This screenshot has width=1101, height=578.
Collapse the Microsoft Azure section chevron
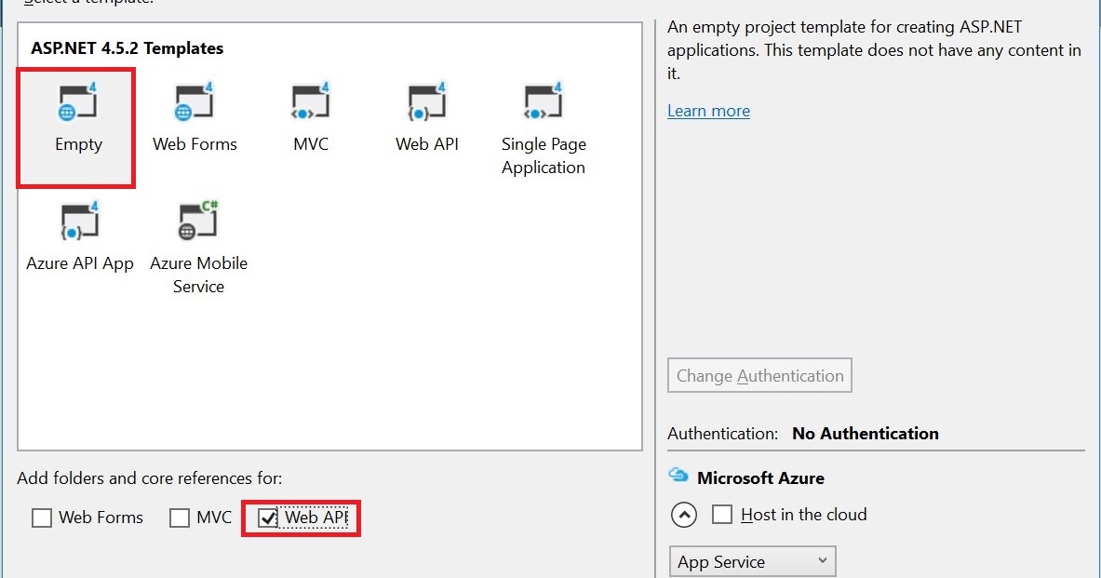pyautogui.click(x=683, y=514)
